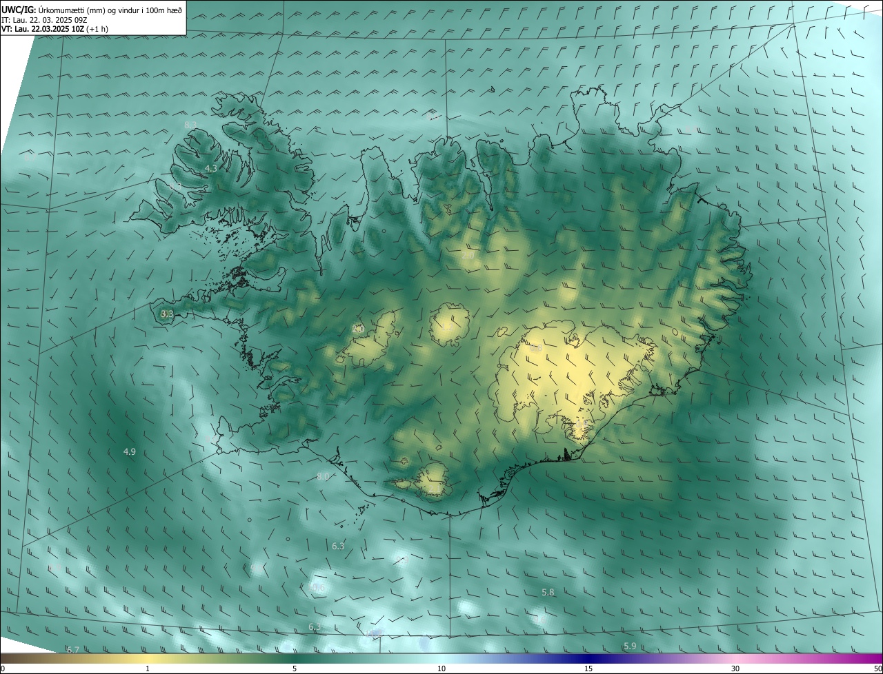Click the 4.9 value over the ocean
The width and height of the screenshot is (883, 674).
click(x=130, y=451)
